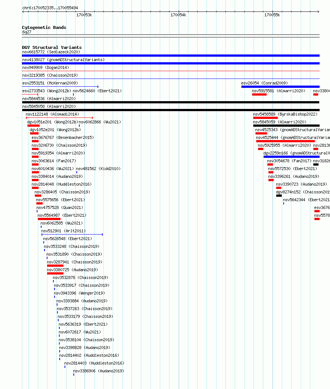Click nsv3396261 (Audano2019) label
Screen dimensions: 330x389
[x=294, y=176]
